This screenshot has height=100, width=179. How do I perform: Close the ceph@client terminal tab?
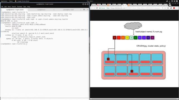pyautogui.click(x=54, y=10)
